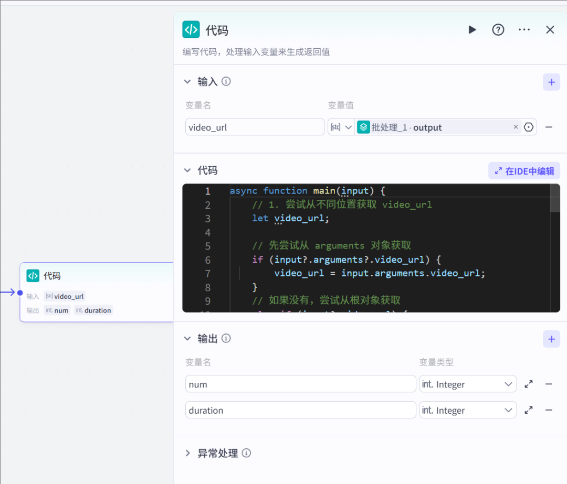Open the three-dot more options menu
Viewport: 567px width, 484px height.
[x=524, y=29]
